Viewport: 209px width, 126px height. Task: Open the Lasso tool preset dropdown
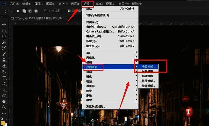11,11
